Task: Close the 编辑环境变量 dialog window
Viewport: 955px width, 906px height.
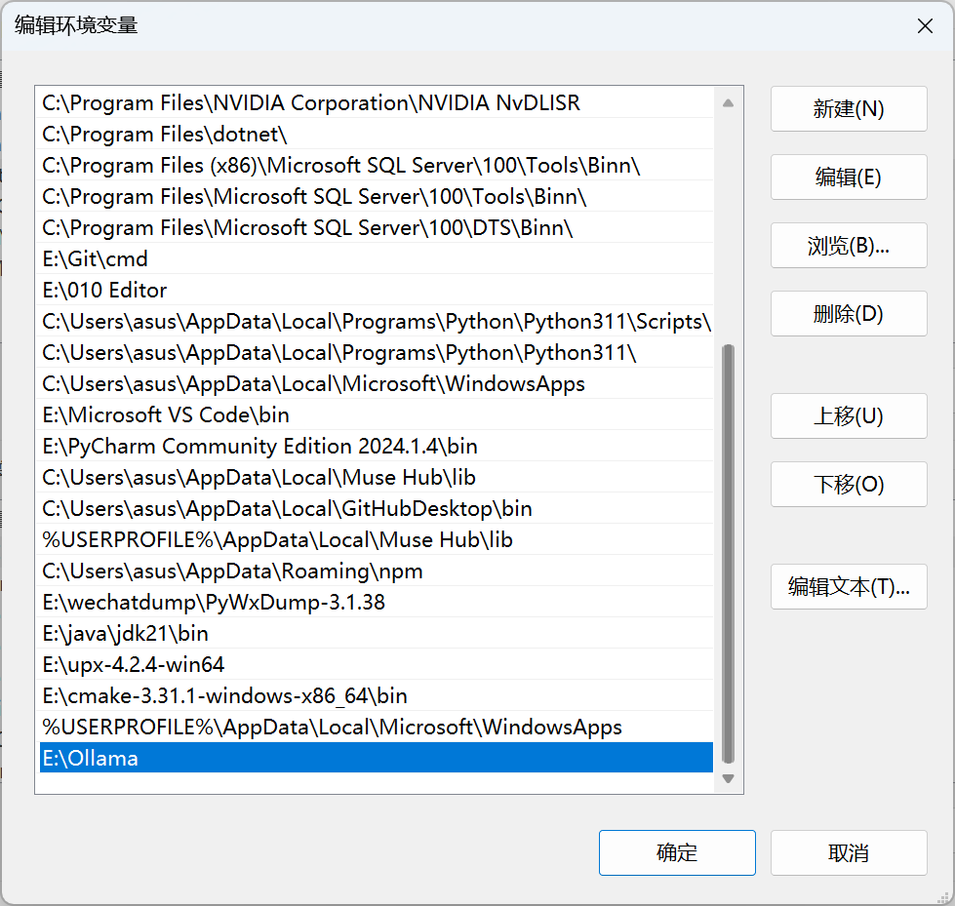Action: pos(925,25)
